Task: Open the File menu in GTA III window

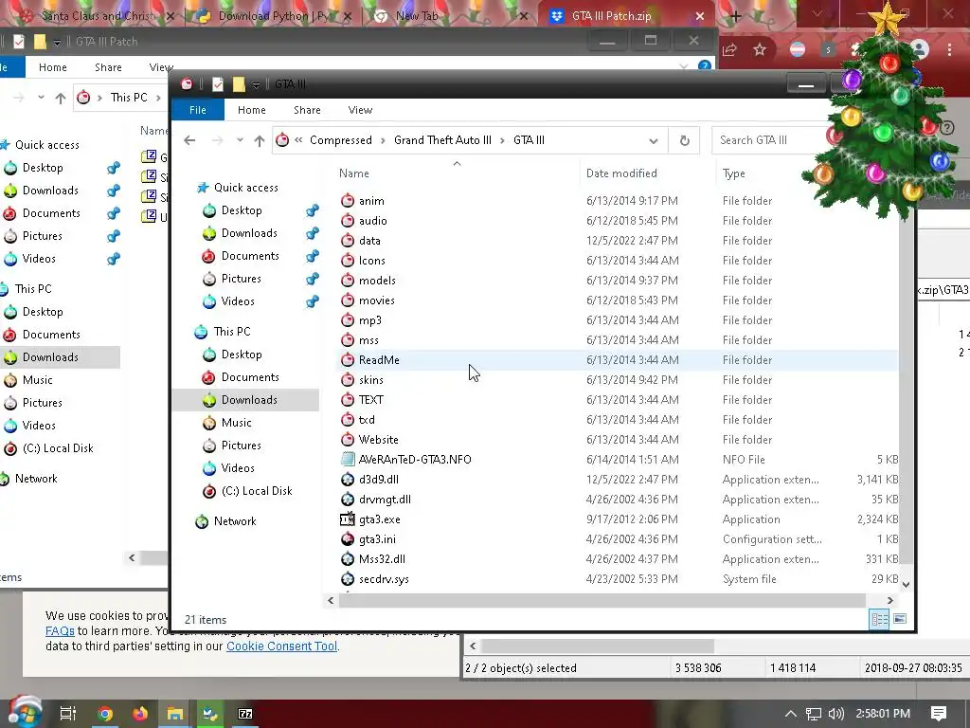Action: click(198, 110)
